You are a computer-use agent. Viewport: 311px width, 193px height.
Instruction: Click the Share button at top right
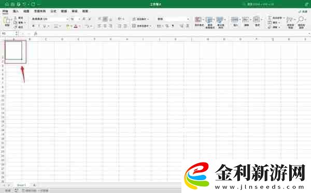pos(303,11)
